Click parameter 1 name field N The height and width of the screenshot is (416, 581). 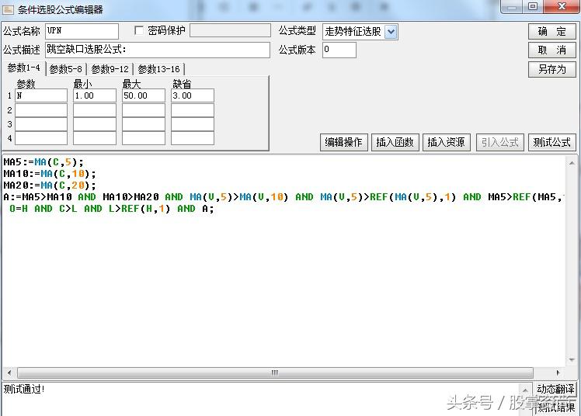[x=40, y=95]
